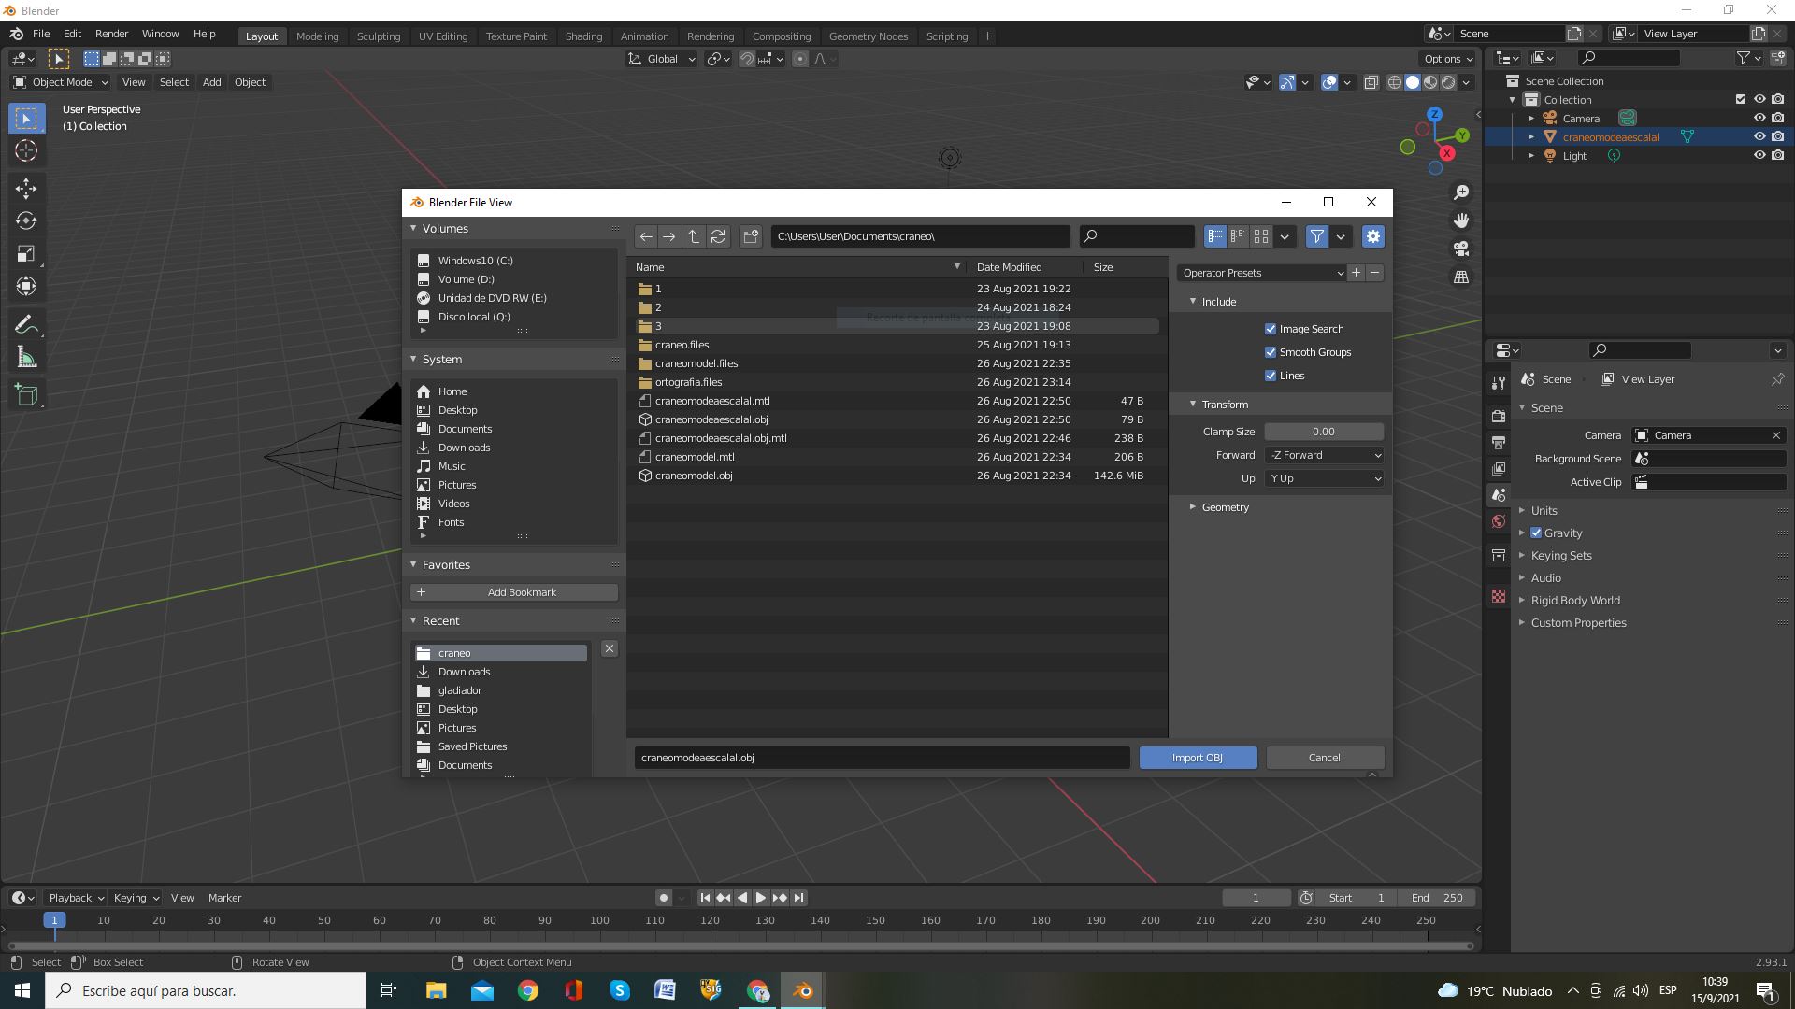1795x1009 pixels.
Task: Open the Forward axis dropdown
Action: point(1324,455)
